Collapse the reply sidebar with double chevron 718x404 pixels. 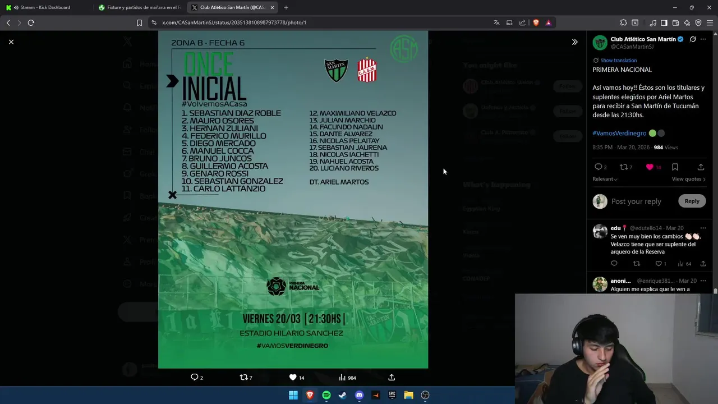tap(574, 42)
